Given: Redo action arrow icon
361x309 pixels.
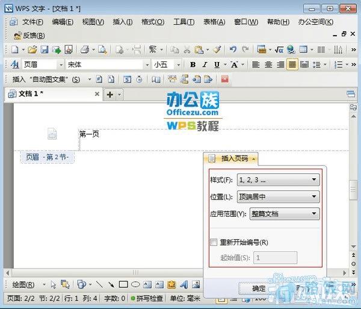Looking at the screenshot, I should tap(245, 49).
